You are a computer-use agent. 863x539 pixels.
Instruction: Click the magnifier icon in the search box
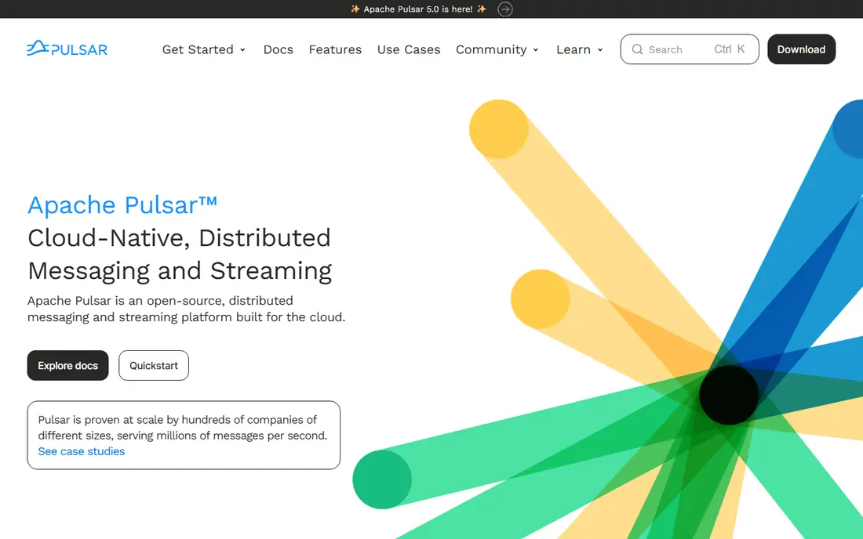637,49
